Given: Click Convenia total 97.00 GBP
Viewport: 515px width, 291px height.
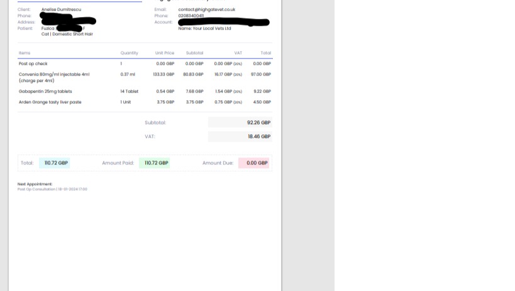Looking at the screenshot, I should pyautogui.click(x=261, y=74).
